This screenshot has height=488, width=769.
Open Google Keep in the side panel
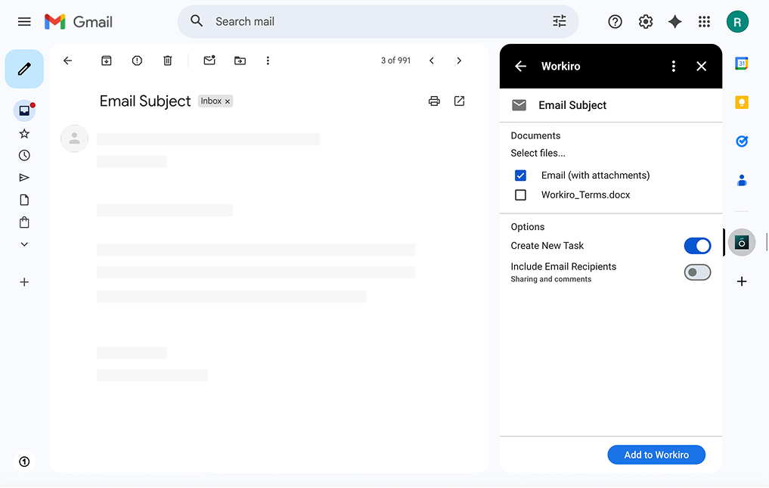coord(742,101)
